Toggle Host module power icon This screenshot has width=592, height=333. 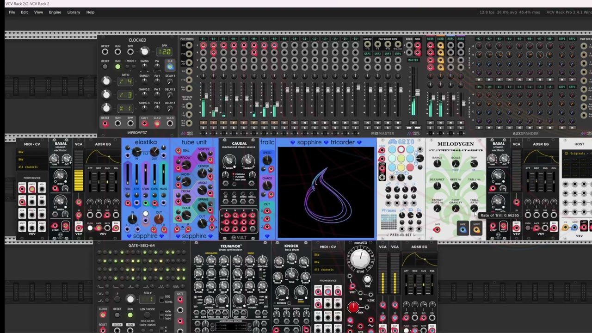tap(567, 153)
